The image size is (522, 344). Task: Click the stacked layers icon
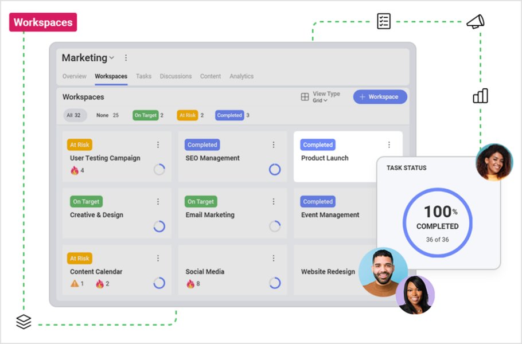tap(24, 322)
